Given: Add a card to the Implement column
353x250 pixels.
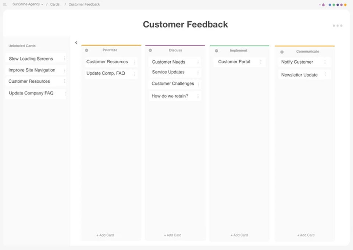Looking at the screenshot, I should pos(239,235).
